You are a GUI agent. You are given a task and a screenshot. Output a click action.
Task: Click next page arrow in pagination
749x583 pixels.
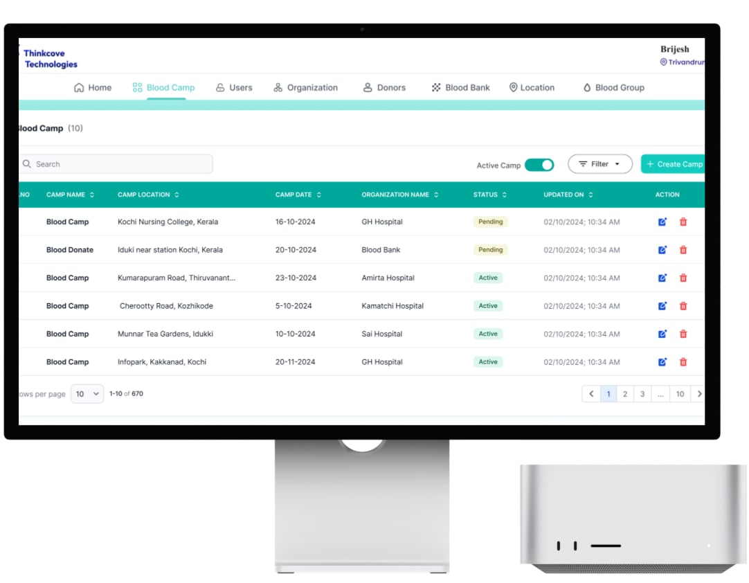coord(698,394)
